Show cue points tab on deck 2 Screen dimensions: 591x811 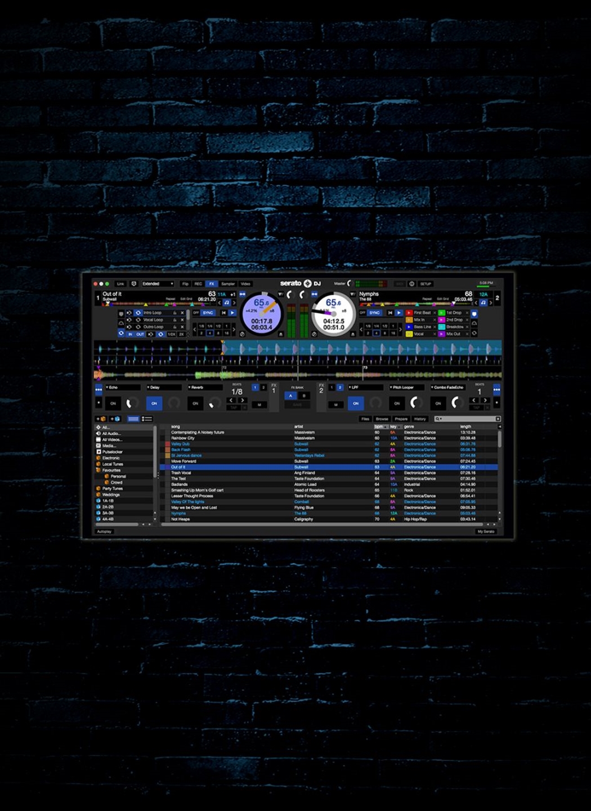(474, 314)
